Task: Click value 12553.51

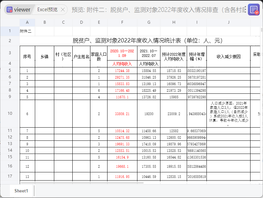Action: tap(122, 151)
